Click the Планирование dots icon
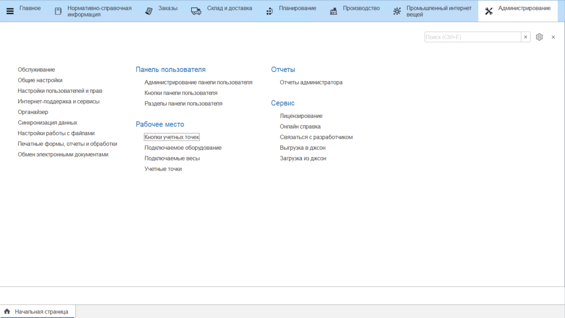Image resolution: width=565 pixels, height=318 pixels. point(269,11)
